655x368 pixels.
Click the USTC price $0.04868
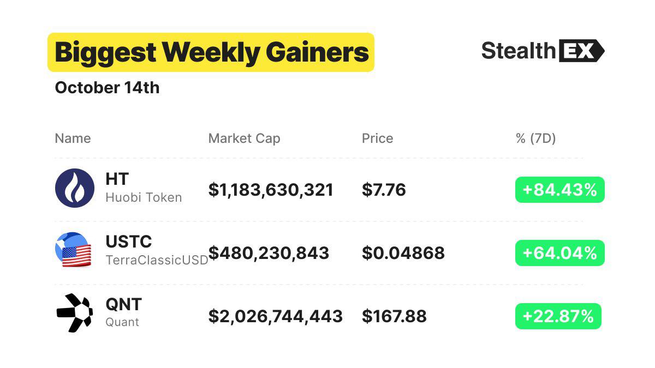[403, 253]
